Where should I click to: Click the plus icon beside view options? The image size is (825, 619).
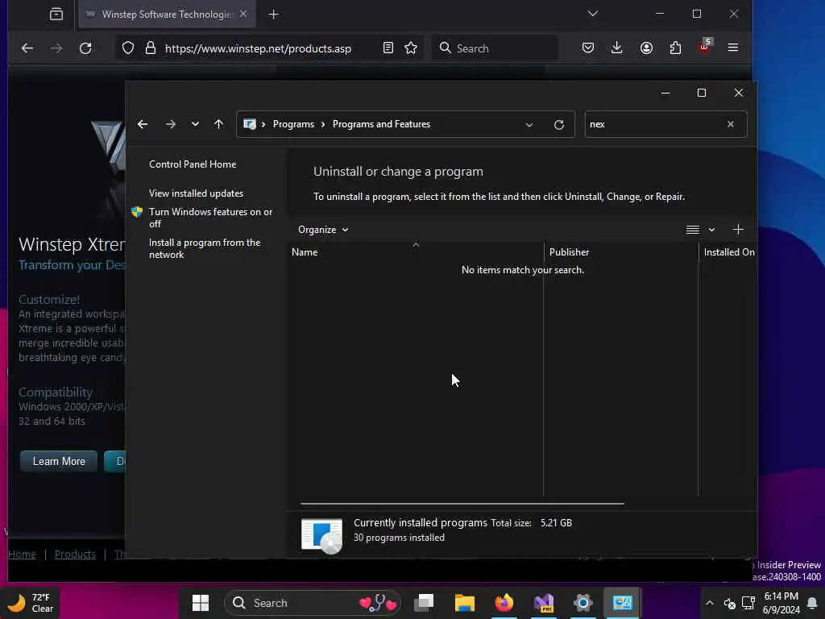[x=738, y=229]
